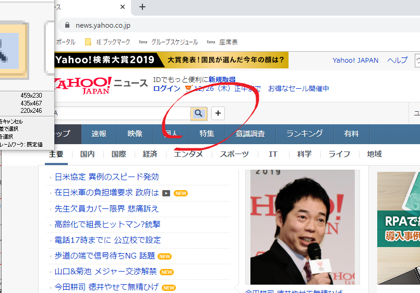
Task: Select the 映像 navigation tab
Action: click(x=135, y=134)
